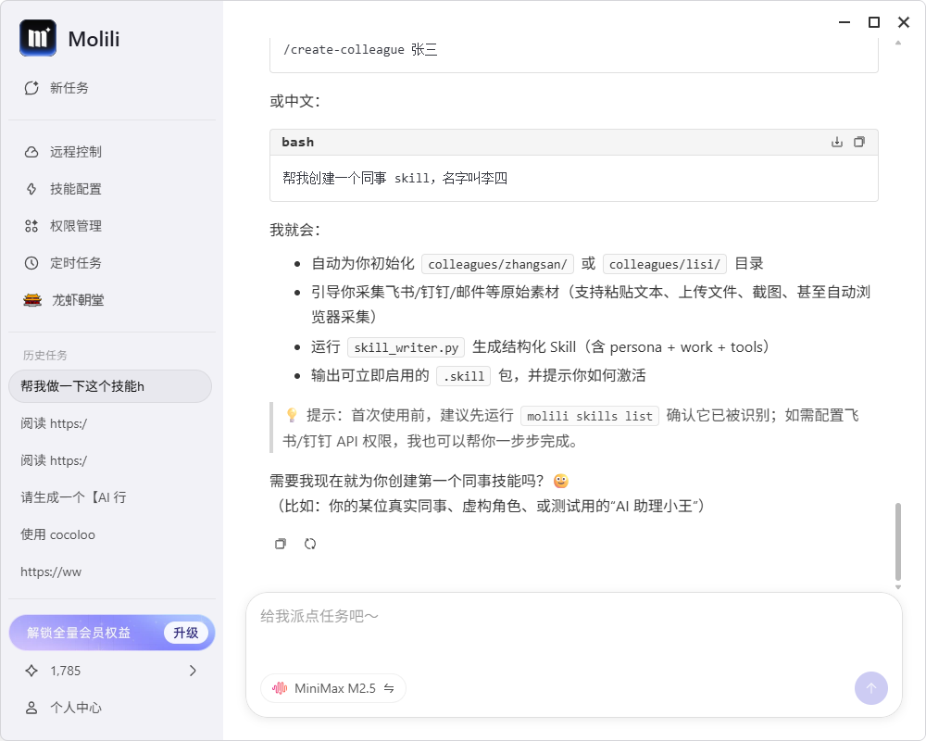Click the chat vertical scrollbar thumb
Viewport: 926px width, 741px height.
(897, 542)
